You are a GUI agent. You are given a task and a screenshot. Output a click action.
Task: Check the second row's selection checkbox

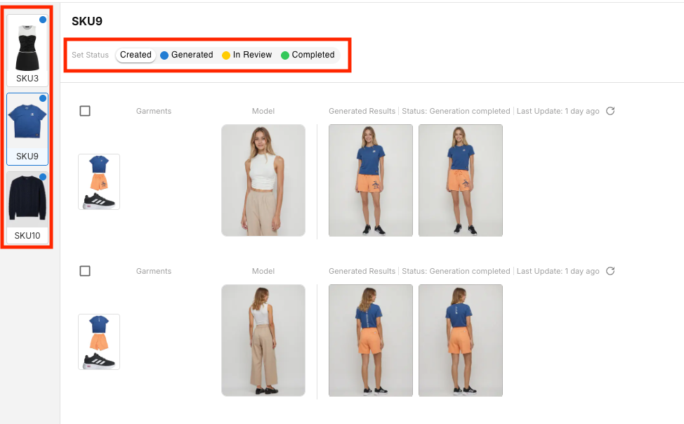(85, 270)
